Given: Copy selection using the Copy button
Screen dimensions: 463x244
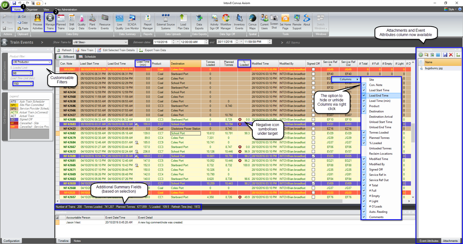Looking at the screenshot, I should click(22, 23).
